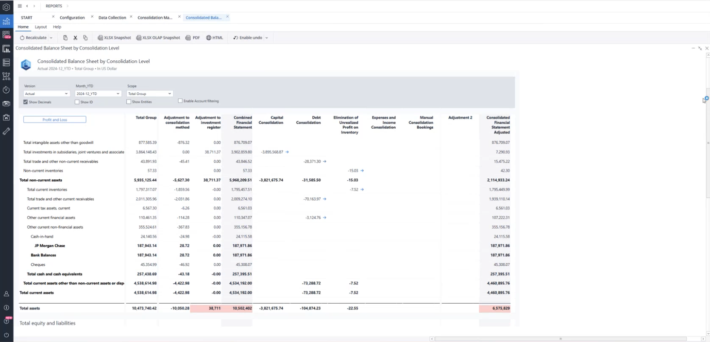Click the REPORTS breadcrumb link

tap(53, 6)
